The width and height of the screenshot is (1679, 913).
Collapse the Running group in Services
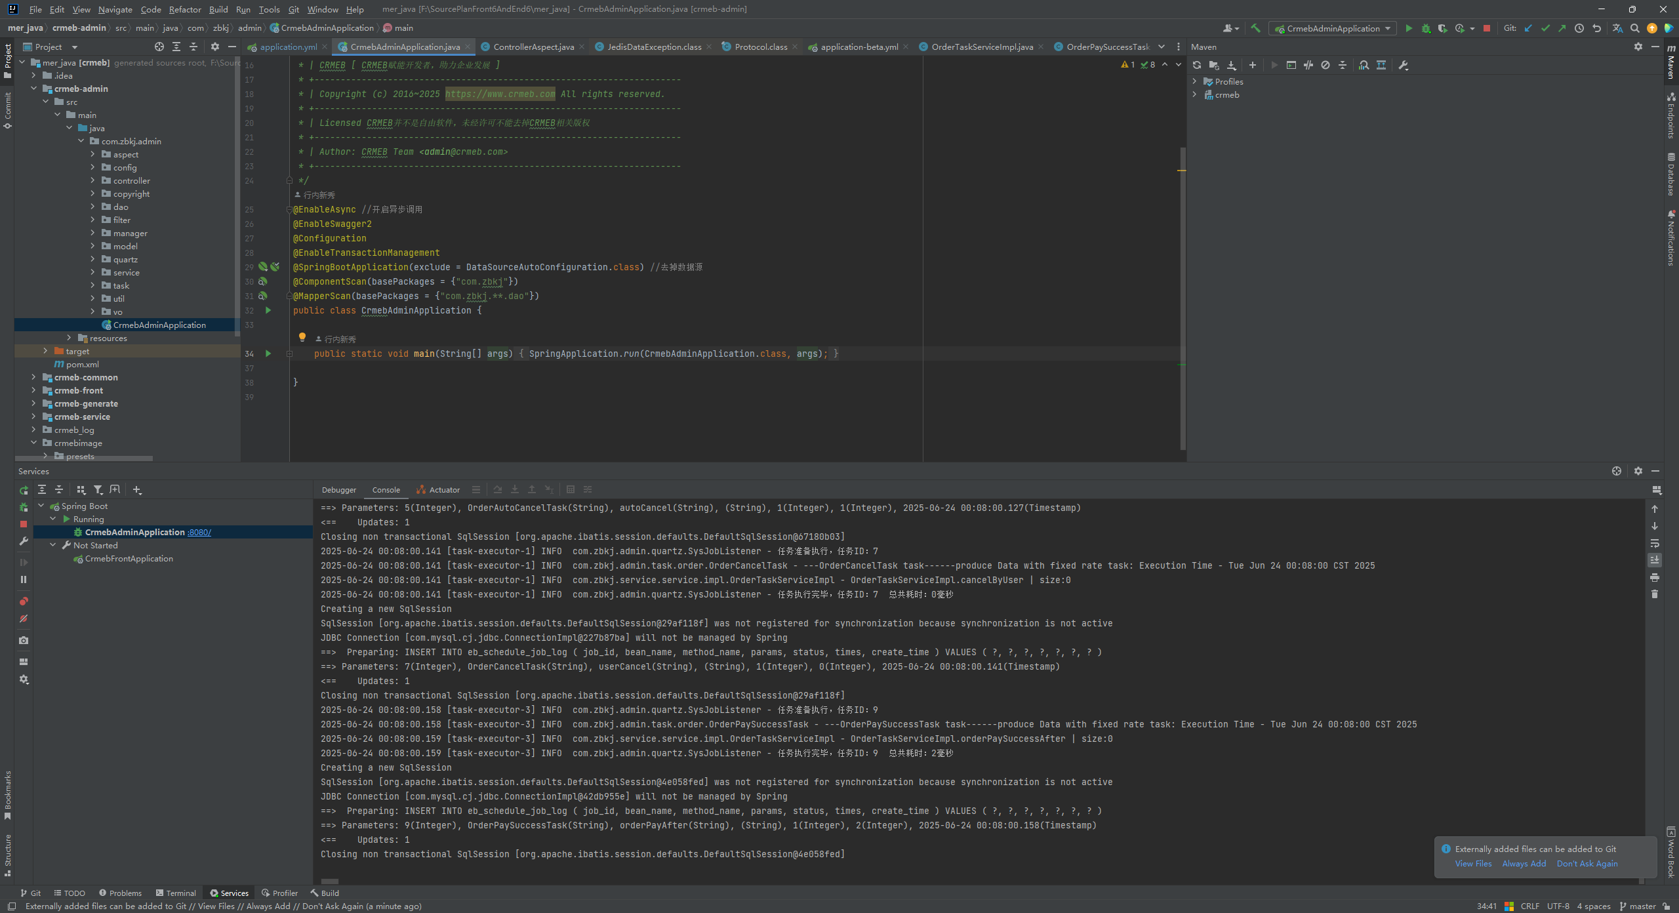pyautogui.click(x=53, y=519)
